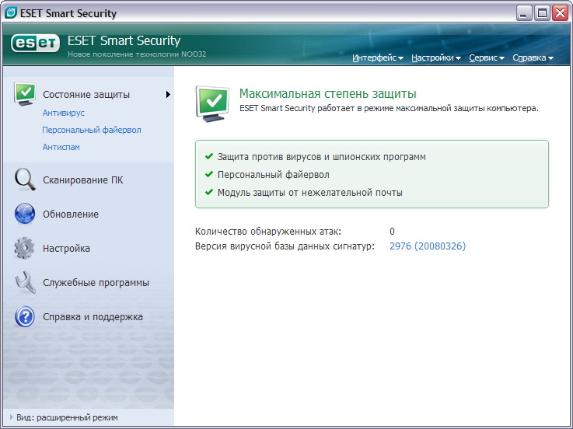
Task: Expand the Сервис dropdown menu
Action: pyautogui.click(x=487, y=58)
